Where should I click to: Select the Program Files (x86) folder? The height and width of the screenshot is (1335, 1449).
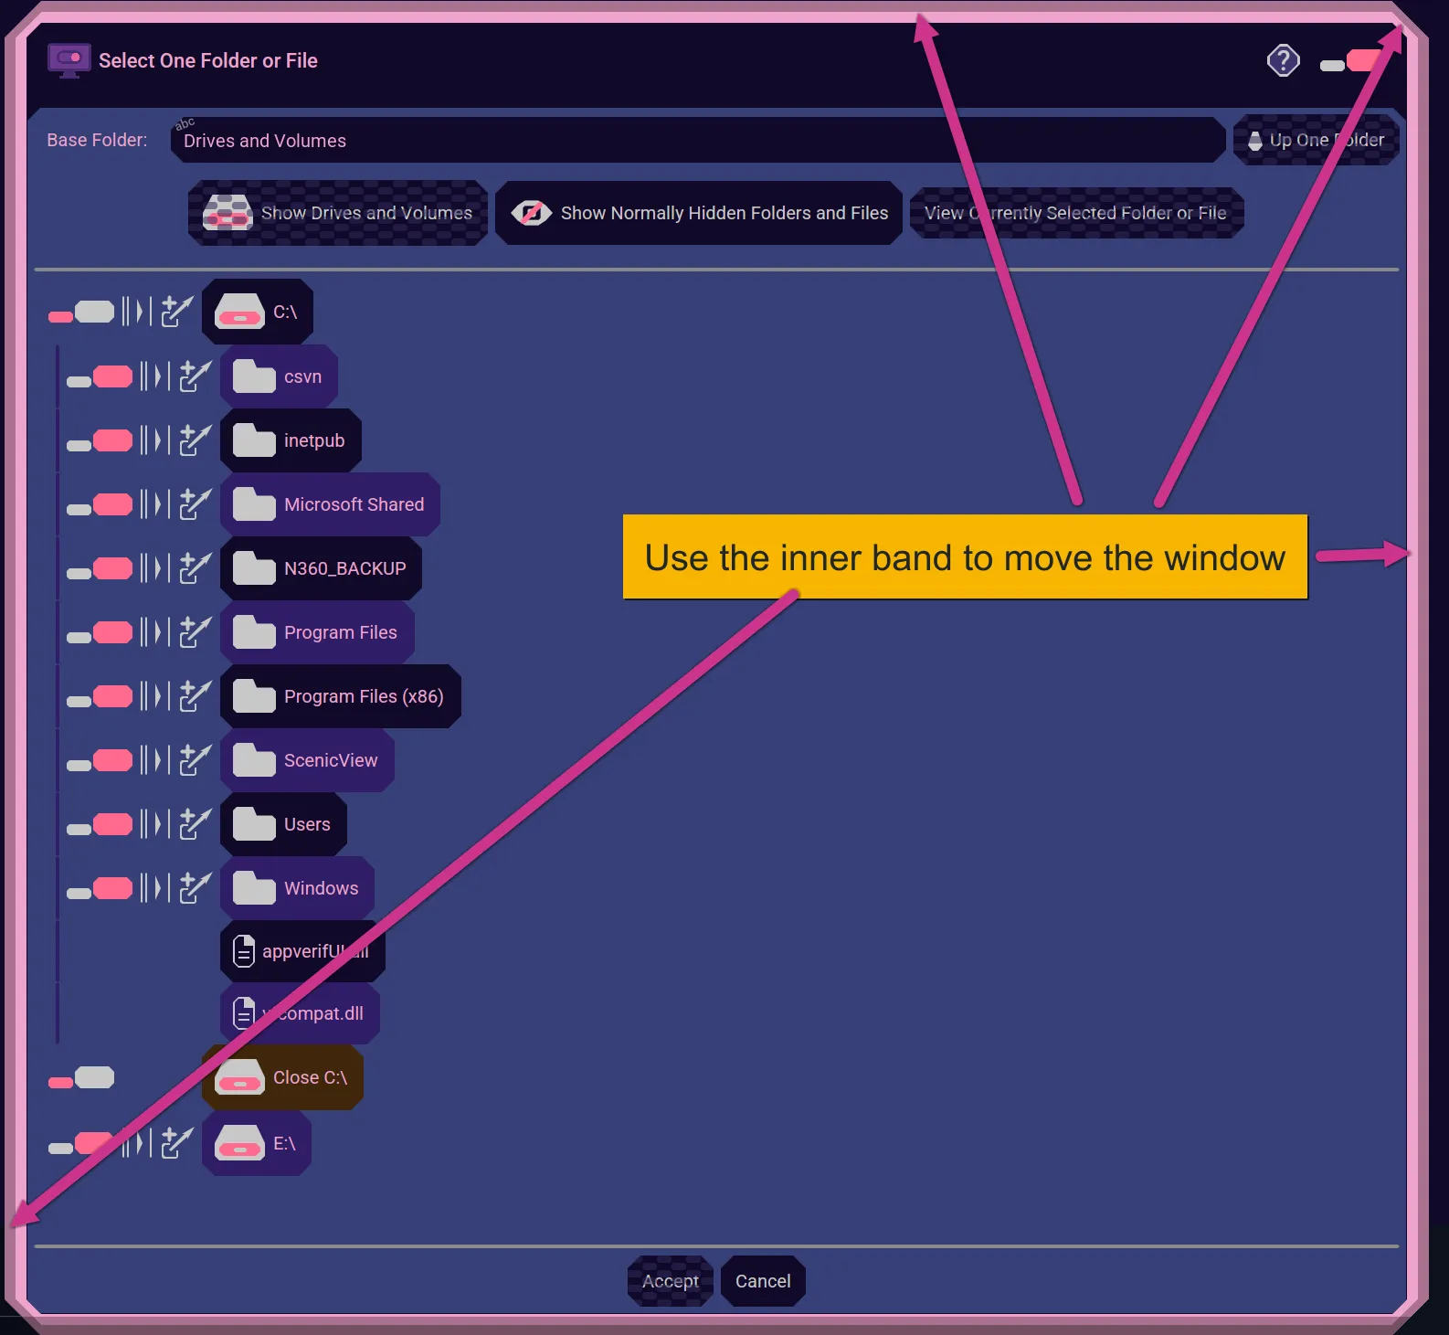tap(340, 696)
